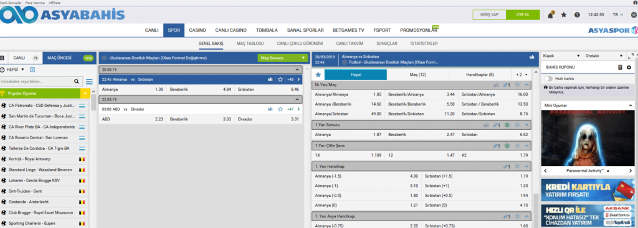Open the TOMBALA menu item
Viewport: 638px width, 228px height.
pyautogui.click(x=267, y=30)
